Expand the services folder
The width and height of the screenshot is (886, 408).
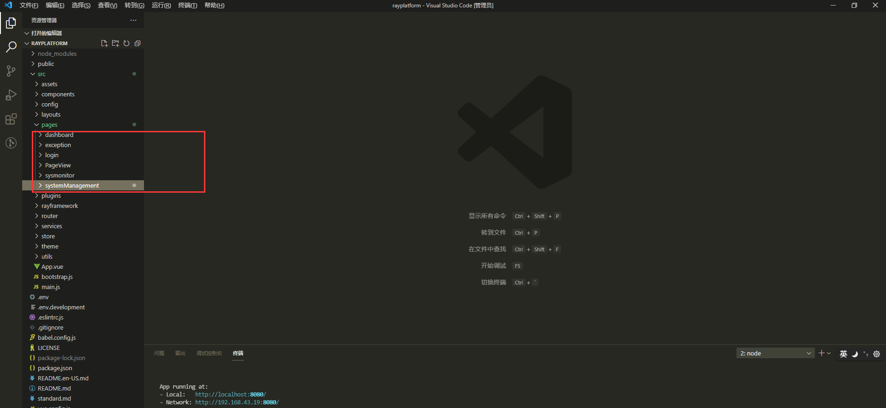pyautogui.click(x=83, y=226)
